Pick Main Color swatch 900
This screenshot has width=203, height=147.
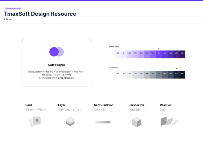pyautogui.click(x=182, y=54)
